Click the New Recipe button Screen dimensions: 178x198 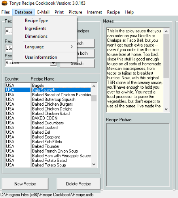(x=25, y=184)
